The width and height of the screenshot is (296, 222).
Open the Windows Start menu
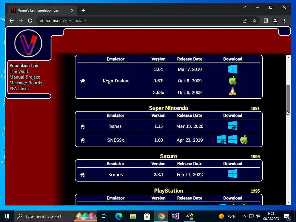click(7, 216)
